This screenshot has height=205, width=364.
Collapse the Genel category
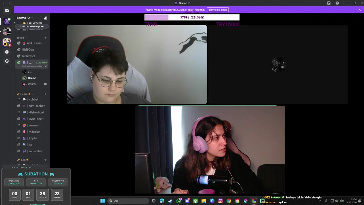pos(25,94)
